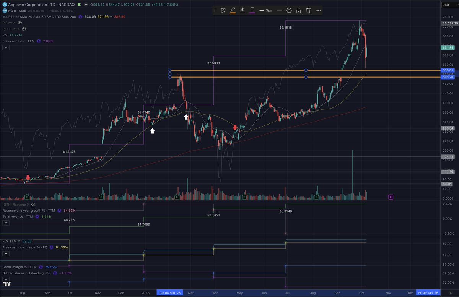Lock the selected drawing

pyautogui.click(x=298, y=10)
